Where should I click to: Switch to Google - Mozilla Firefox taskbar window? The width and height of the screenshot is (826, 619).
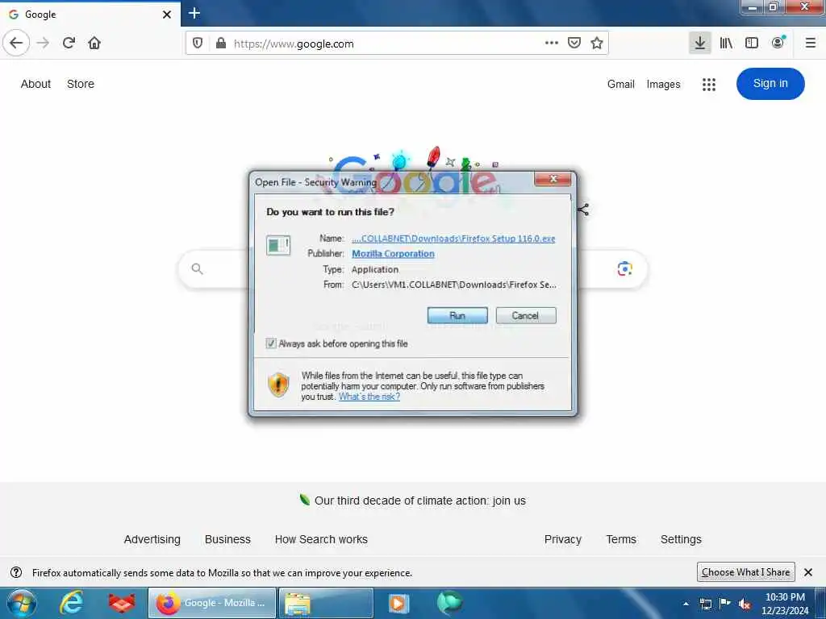click(x=212, y=603)
